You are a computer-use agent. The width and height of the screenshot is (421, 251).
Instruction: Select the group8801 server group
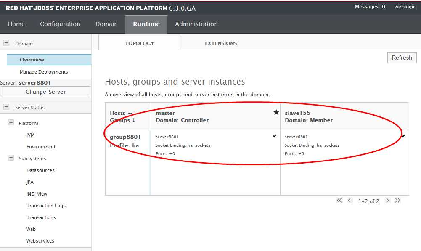pyautogui.click(x=125, y=137)
